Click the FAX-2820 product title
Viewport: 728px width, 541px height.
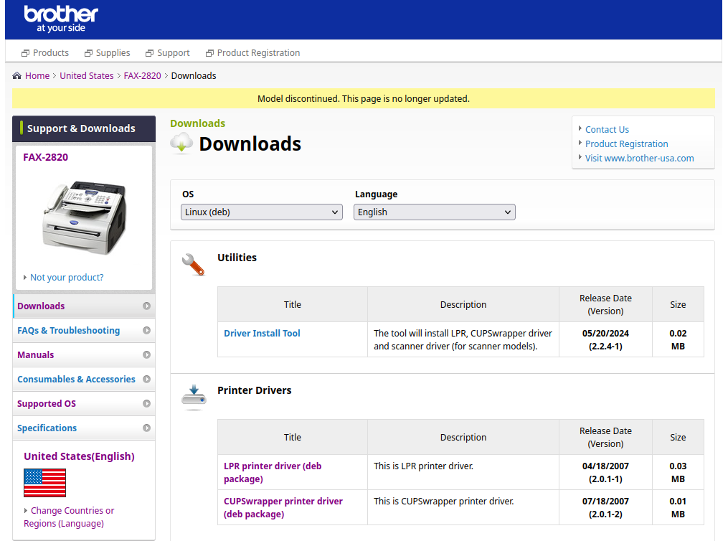[x=45, y=157]
